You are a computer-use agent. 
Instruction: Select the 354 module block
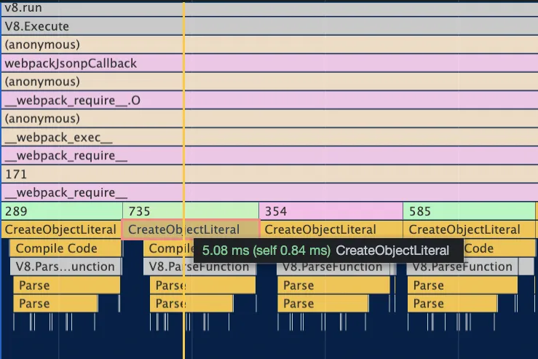coord(331,211)
